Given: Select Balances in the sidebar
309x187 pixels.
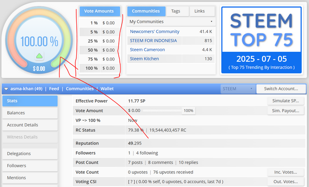Looking at the screenshot, I should 30,113.
